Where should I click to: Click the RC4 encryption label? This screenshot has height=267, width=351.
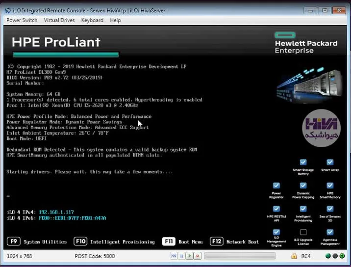306,256
